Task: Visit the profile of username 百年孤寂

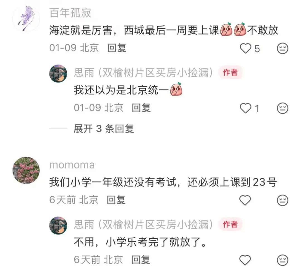Action: tap(70, 13)
